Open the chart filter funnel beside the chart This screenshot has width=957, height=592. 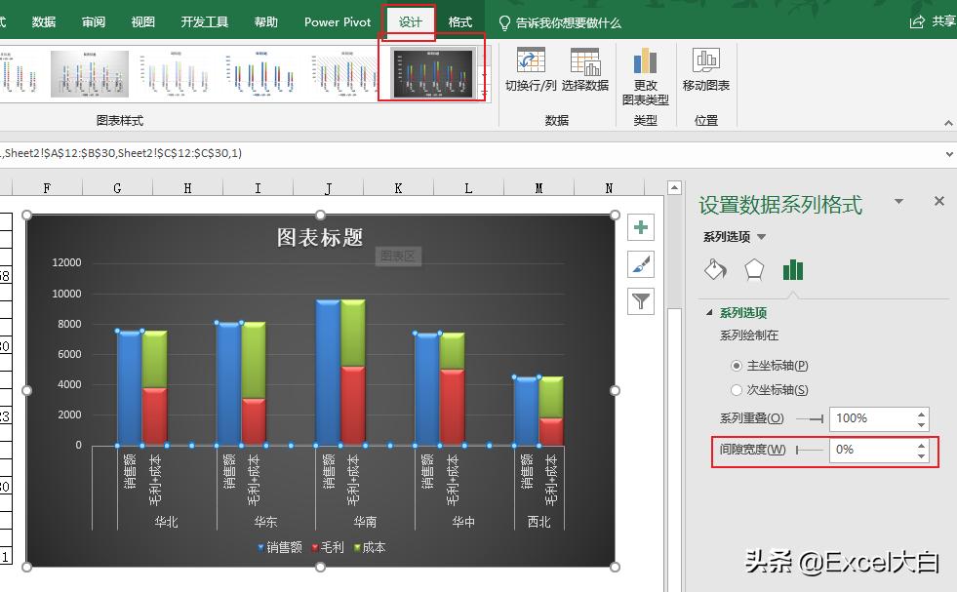640,301
